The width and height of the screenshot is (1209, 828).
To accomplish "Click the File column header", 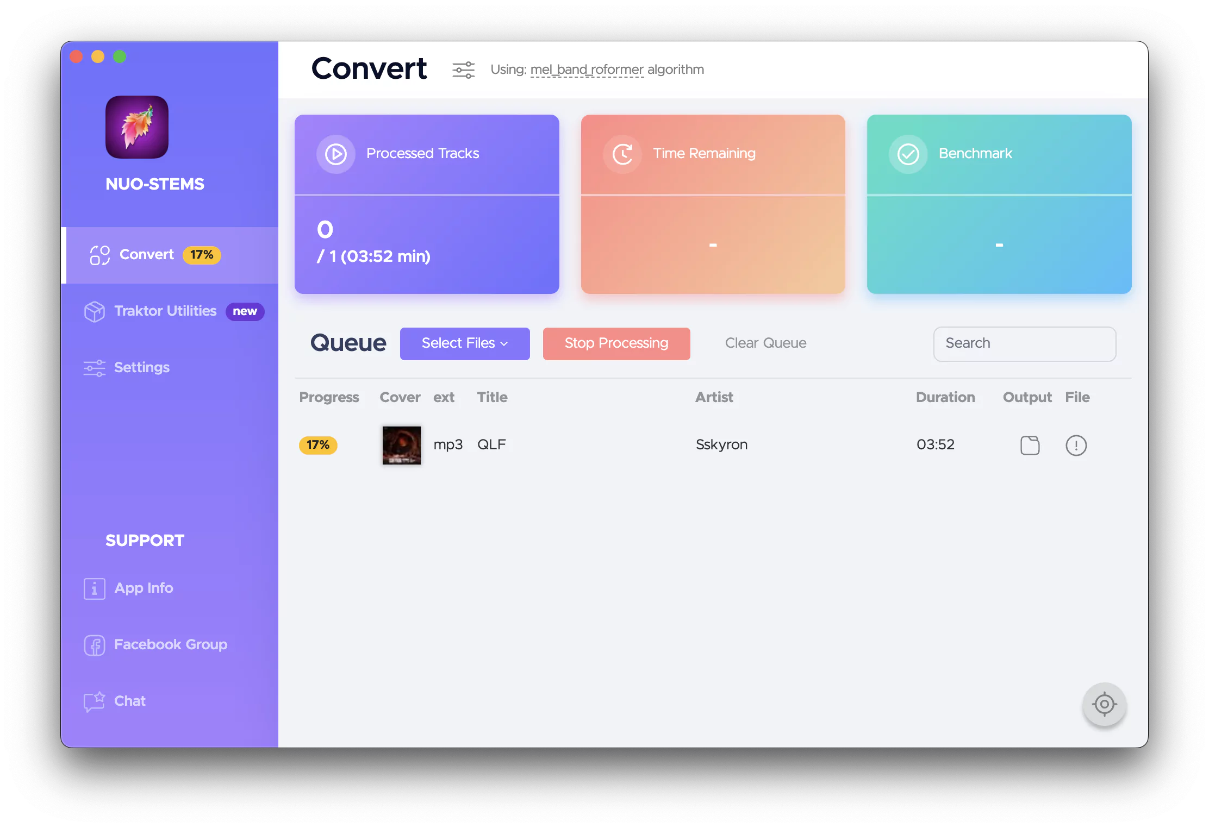I will [1077, 398].
